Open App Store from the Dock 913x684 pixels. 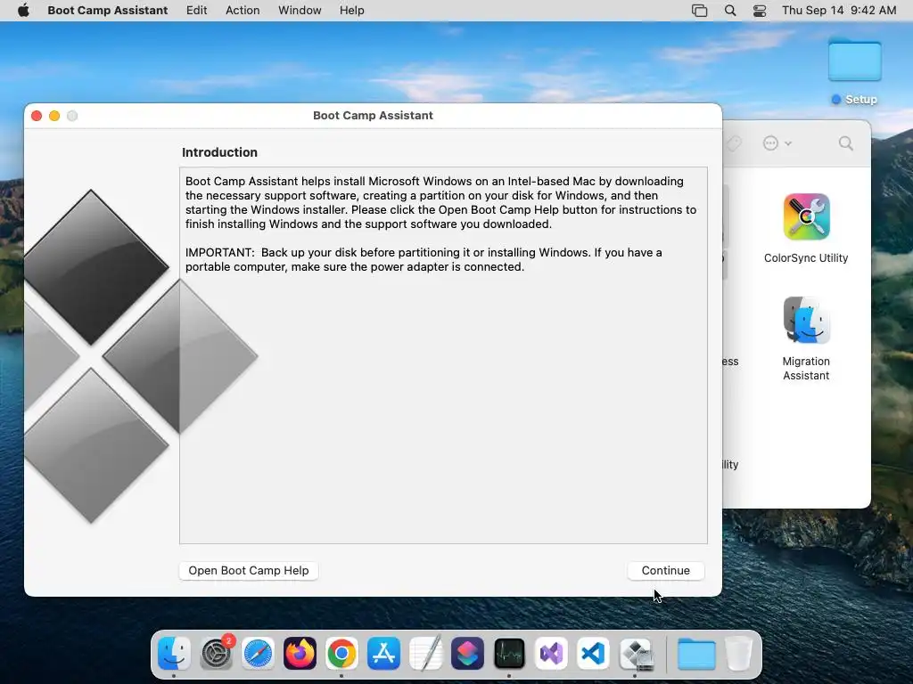[383, 653]
